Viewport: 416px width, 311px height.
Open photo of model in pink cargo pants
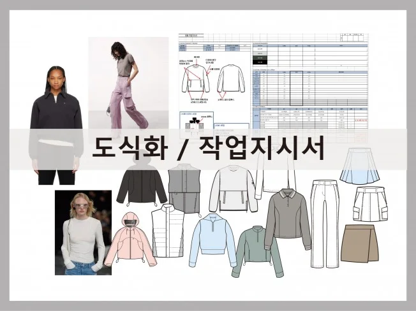126,82
